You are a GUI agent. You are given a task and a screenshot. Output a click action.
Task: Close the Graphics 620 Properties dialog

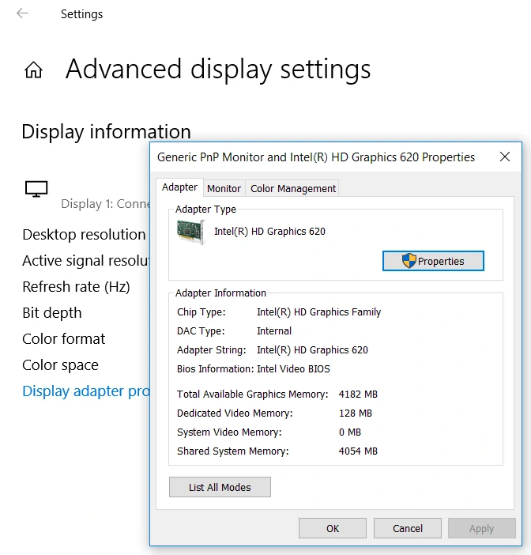click(x=505, y=157)
